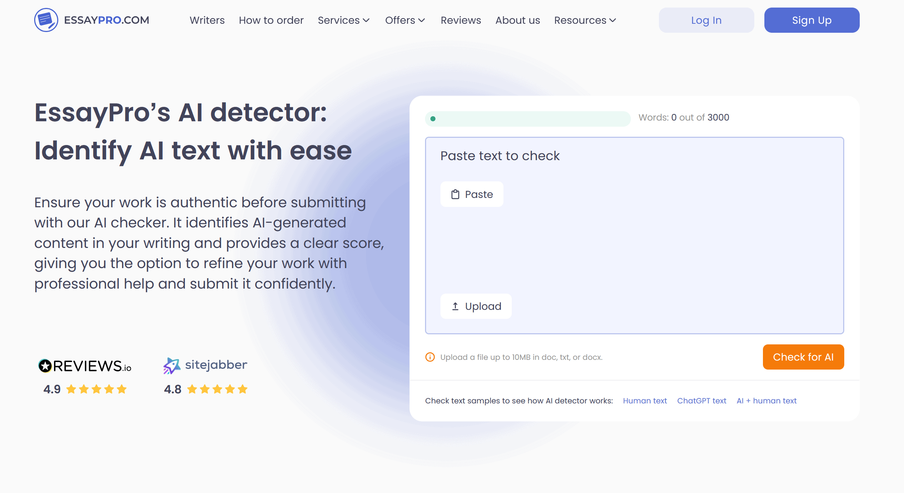Click the 'Words: 0 out of 3000' counter
The height and width of the screenshot is (493, 904).
pyautogui.click(x=684, y=117)
